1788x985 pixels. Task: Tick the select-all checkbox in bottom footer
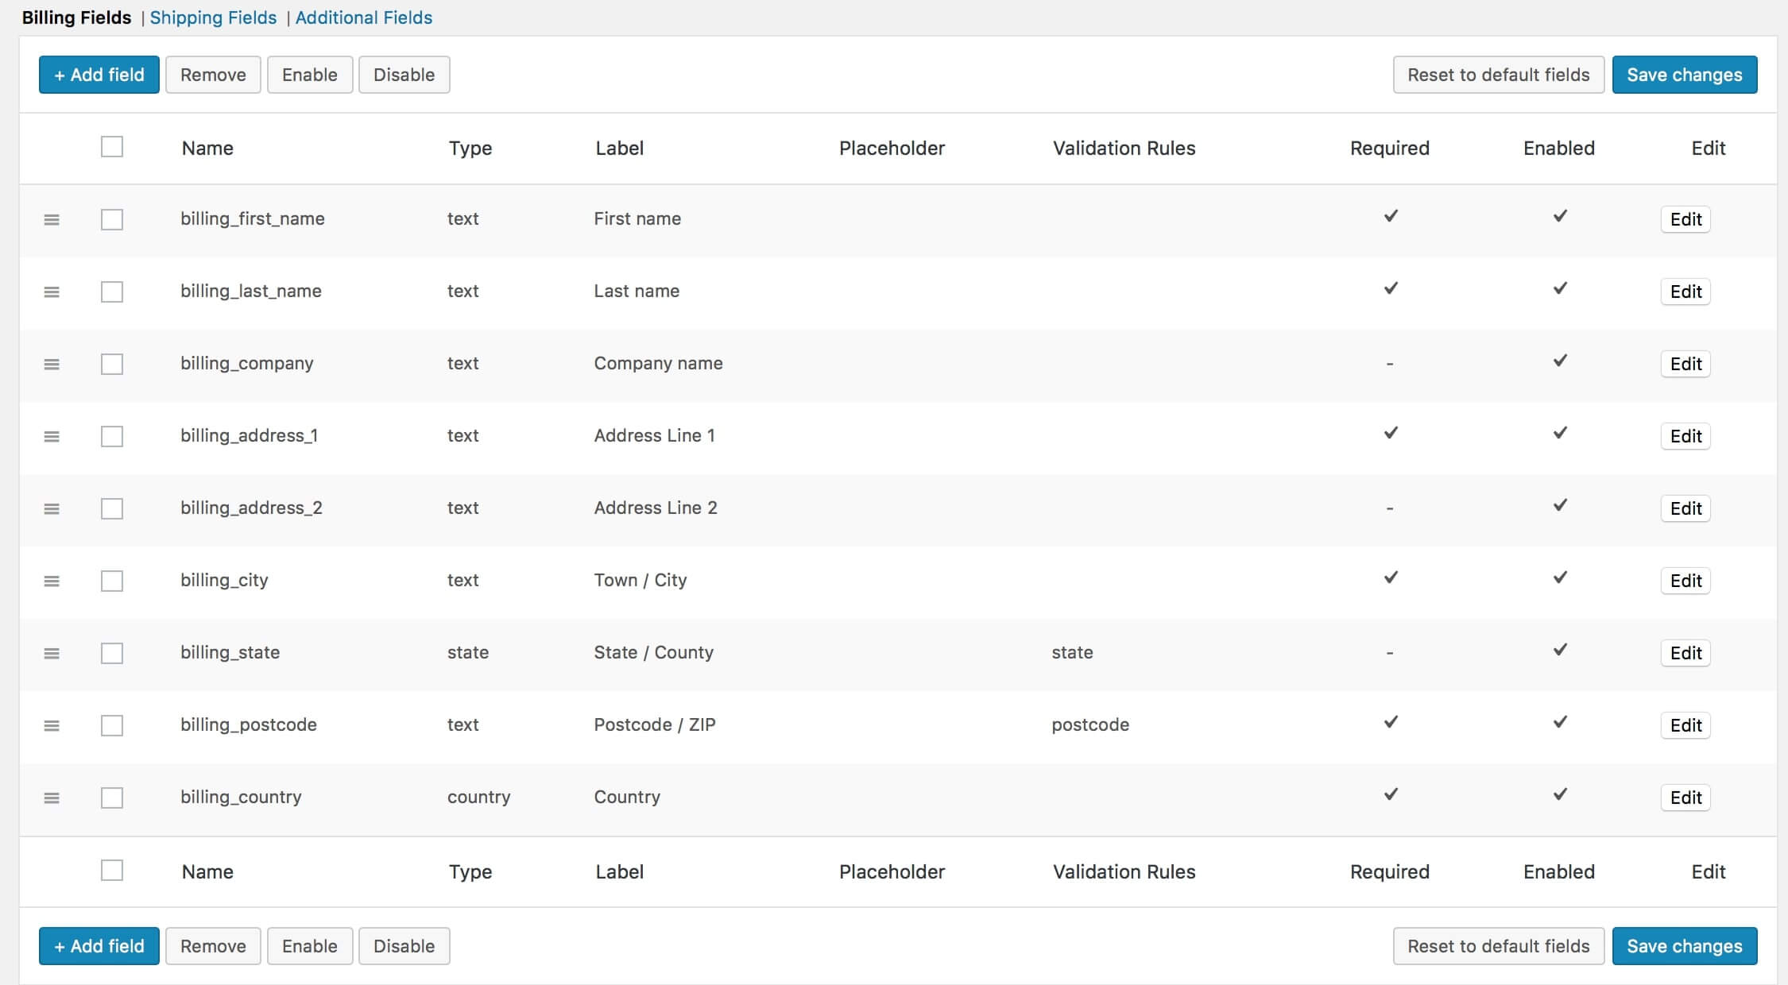112,871
